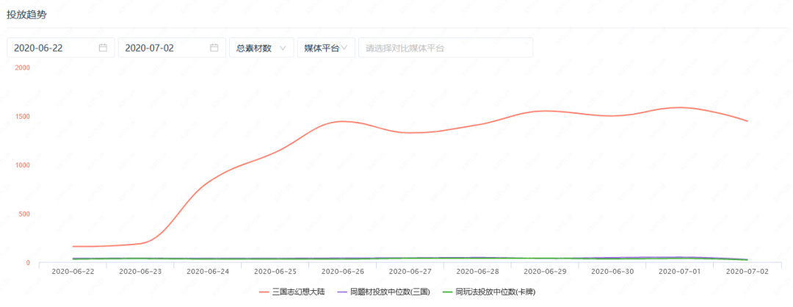This screenshot has height=307, width=793.
Task: Click x-axis label 2020-06-26
Action: pyautogui.click(x=342, y=271)
